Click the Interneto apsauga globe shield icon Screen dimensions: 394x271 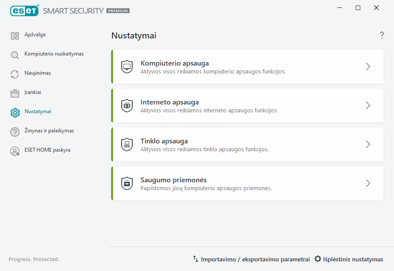click(x=127, y=105)
